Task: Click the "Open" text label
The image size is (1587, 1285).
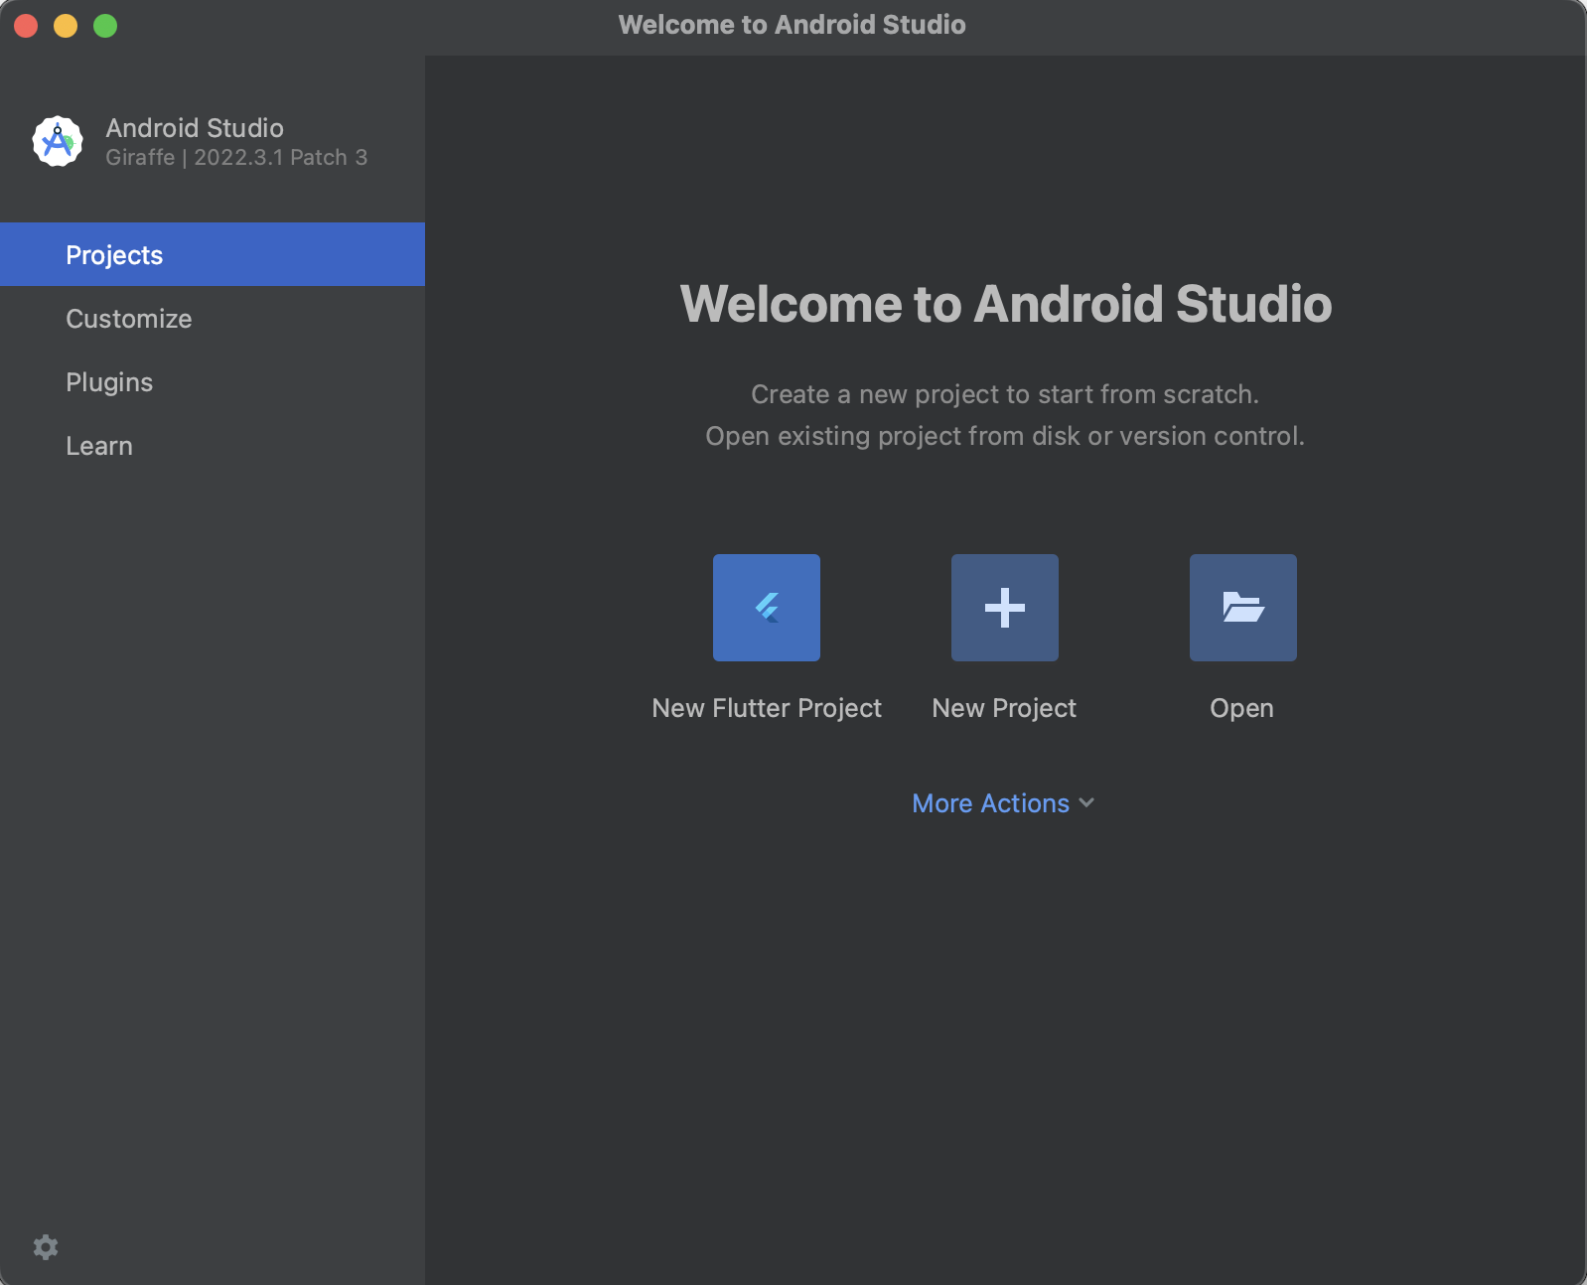Action: tap(1241, 708)
